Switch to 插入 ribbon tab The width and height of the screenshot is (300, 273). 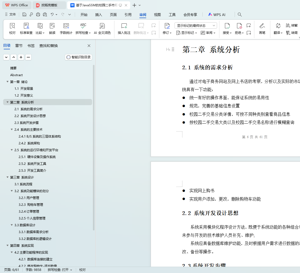(x=98, y=14)
